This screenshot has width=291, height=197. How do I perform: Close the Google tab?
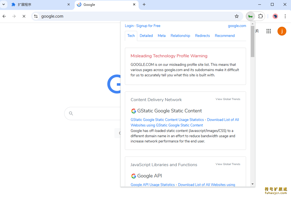point(134,5)
